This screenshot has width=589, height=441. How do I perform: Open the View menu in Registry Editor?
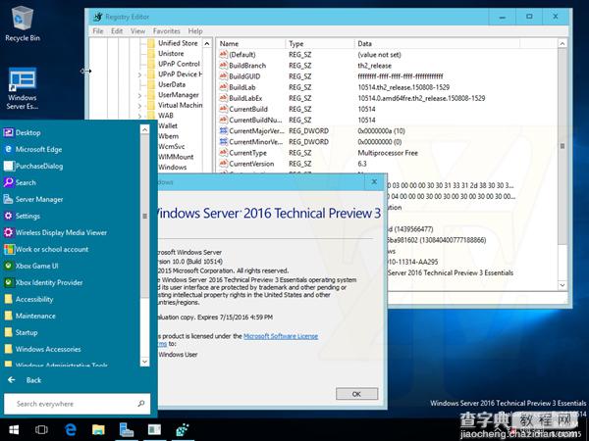(137, 31)
